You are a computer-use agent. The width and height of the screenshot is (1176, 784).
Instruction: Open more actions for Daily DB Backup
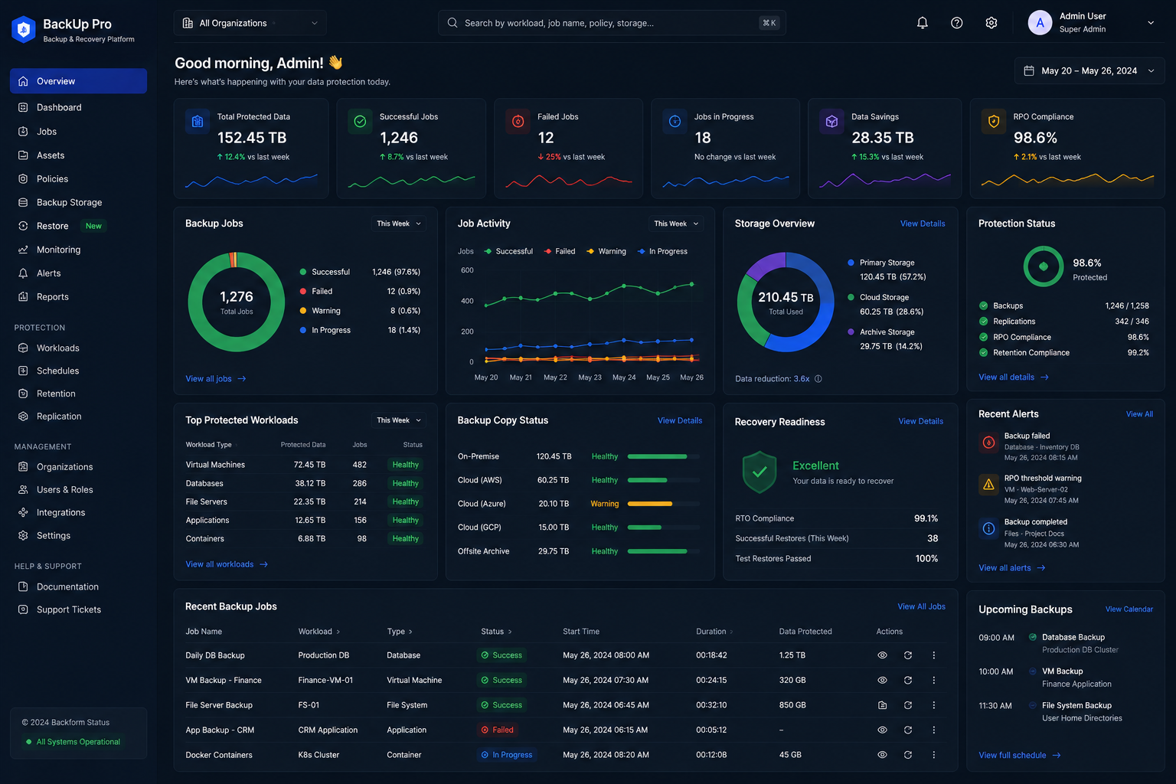click(x=933, y=655)
